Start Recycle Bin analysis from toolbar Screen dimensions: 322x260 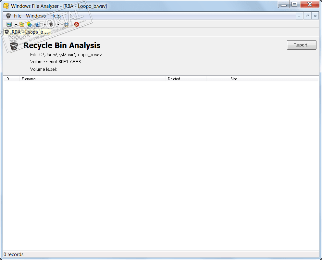click(x=51, y=24)
